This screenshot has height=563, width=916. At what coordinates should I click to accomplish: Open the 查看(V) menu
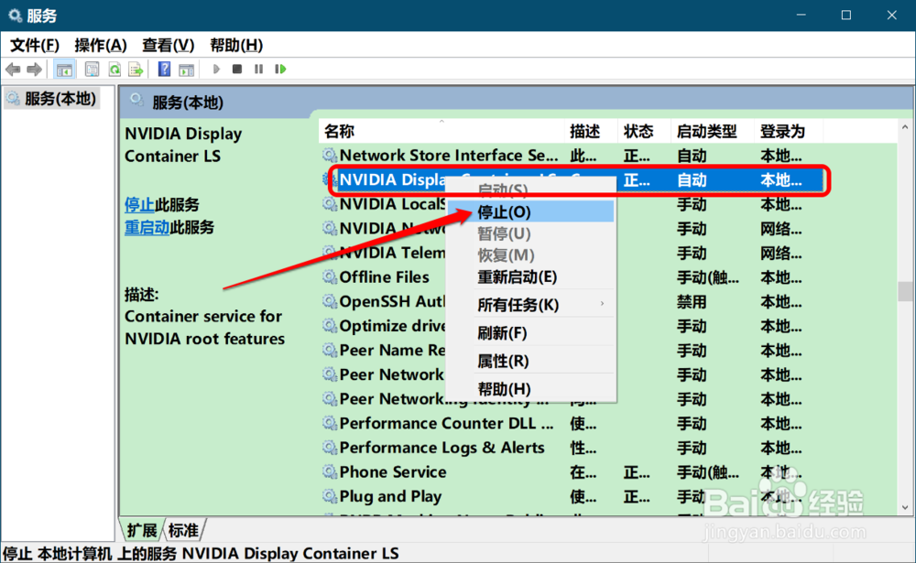[x=169, y=45]
